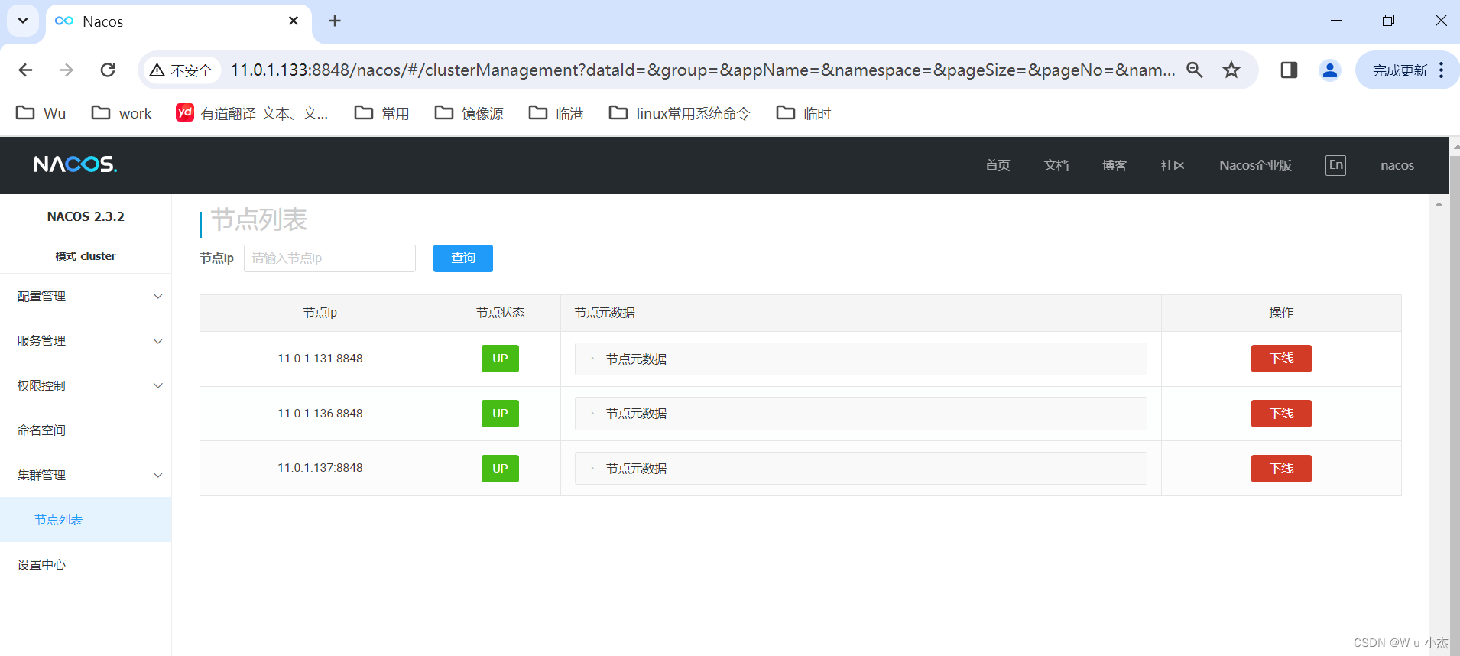Open the 临时 bookmark folder

[x=804, y=113]
